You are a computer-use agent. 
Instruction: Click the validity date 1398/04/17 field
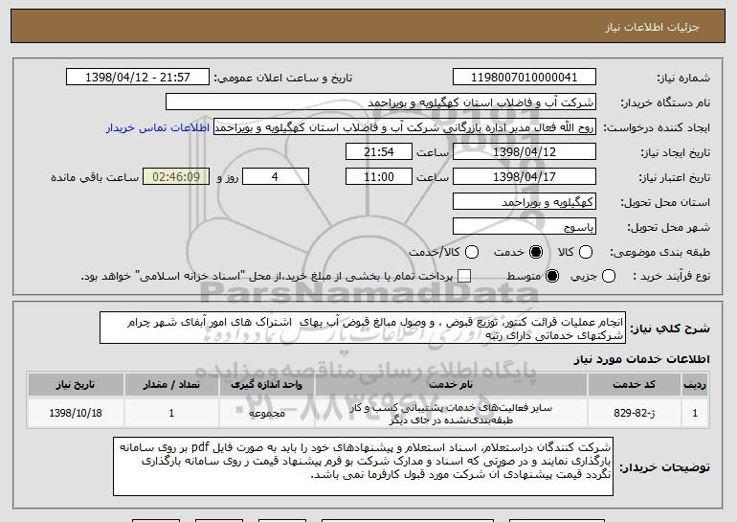525,177
